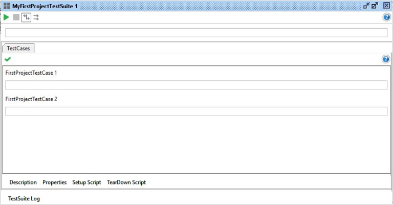
Task: Switch to the TestCases tab
Action: click(x=18, y=48)
